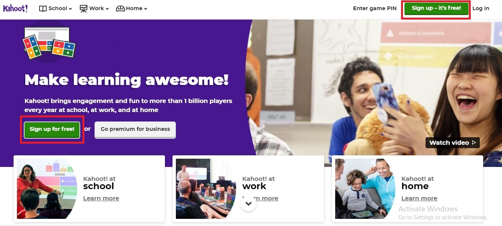Click the sofa icon beside Home
Screen dimensions: 502x226
point(120,8)
